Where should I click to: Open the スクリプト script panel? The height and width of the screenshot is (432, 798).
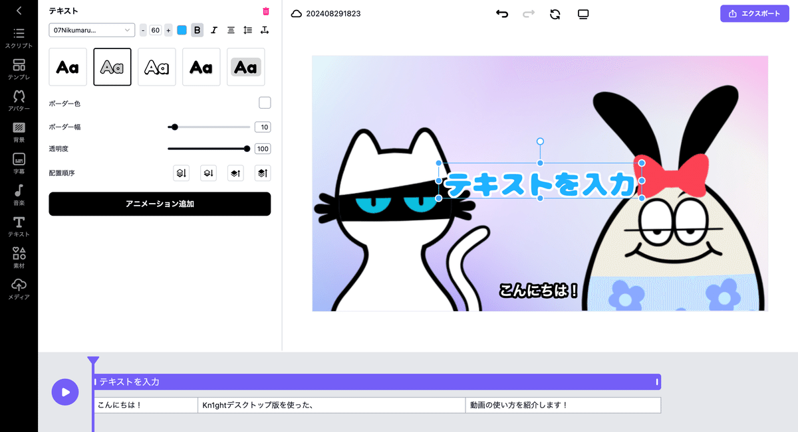pyautogui.click(x=19, y=38)
